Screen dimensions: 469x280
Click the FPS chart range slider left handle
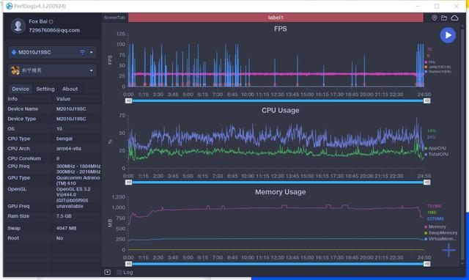pyautogui.click(x=129, y=101)
